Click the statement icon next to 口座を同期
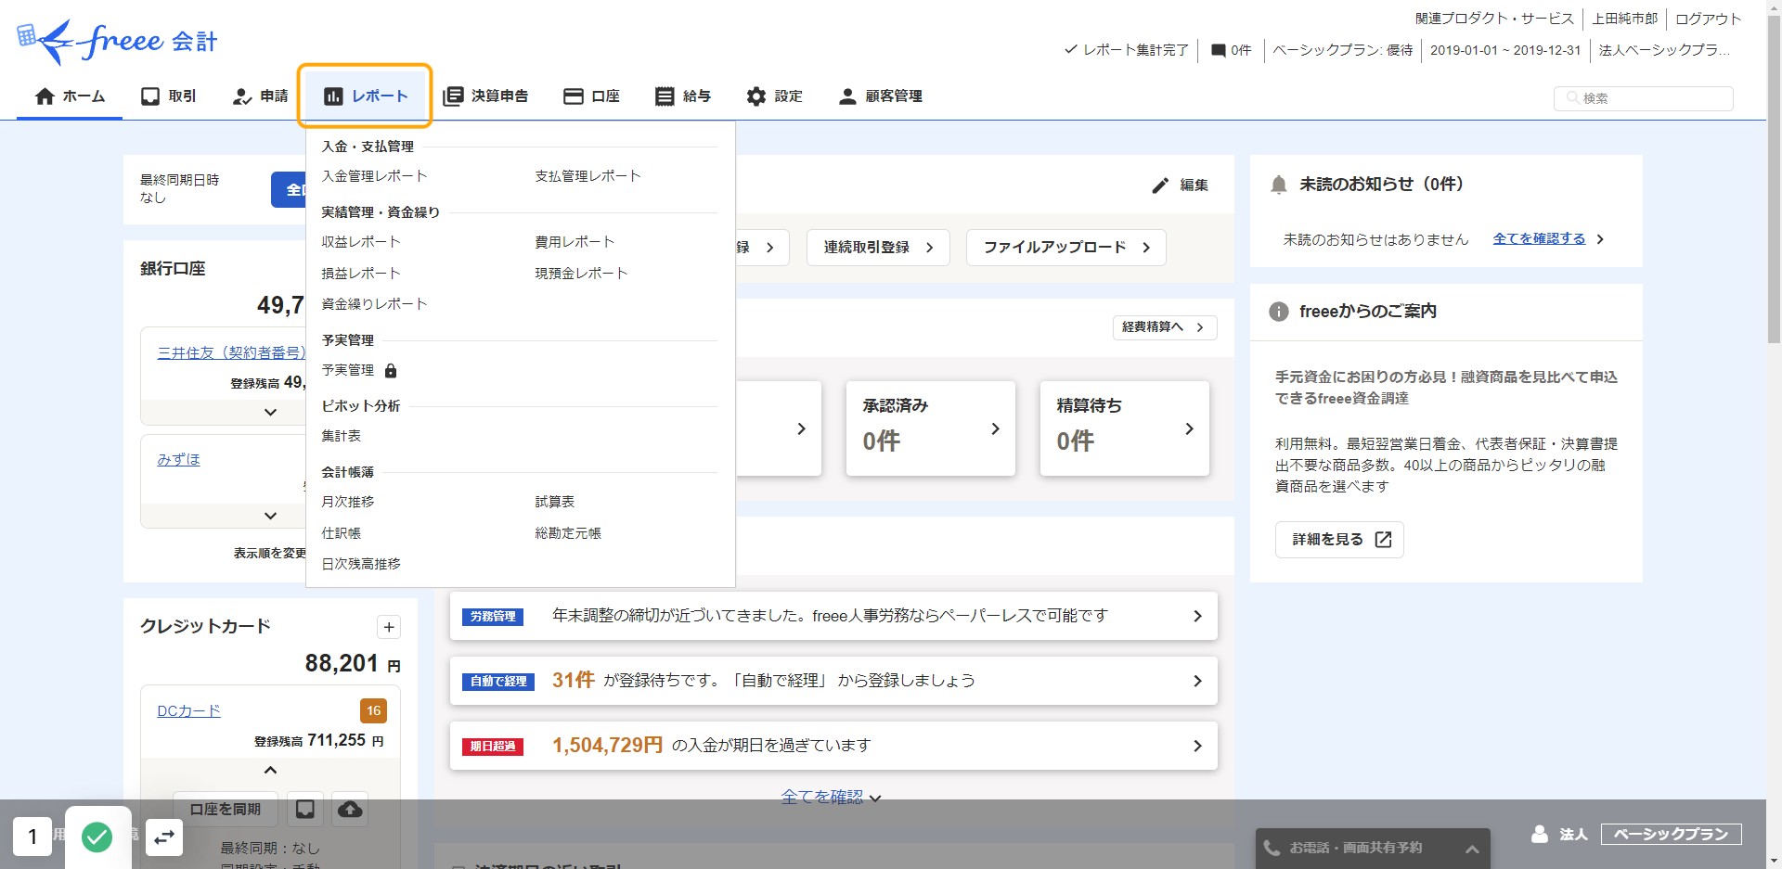1782x869 pixels. coord(304,810)
